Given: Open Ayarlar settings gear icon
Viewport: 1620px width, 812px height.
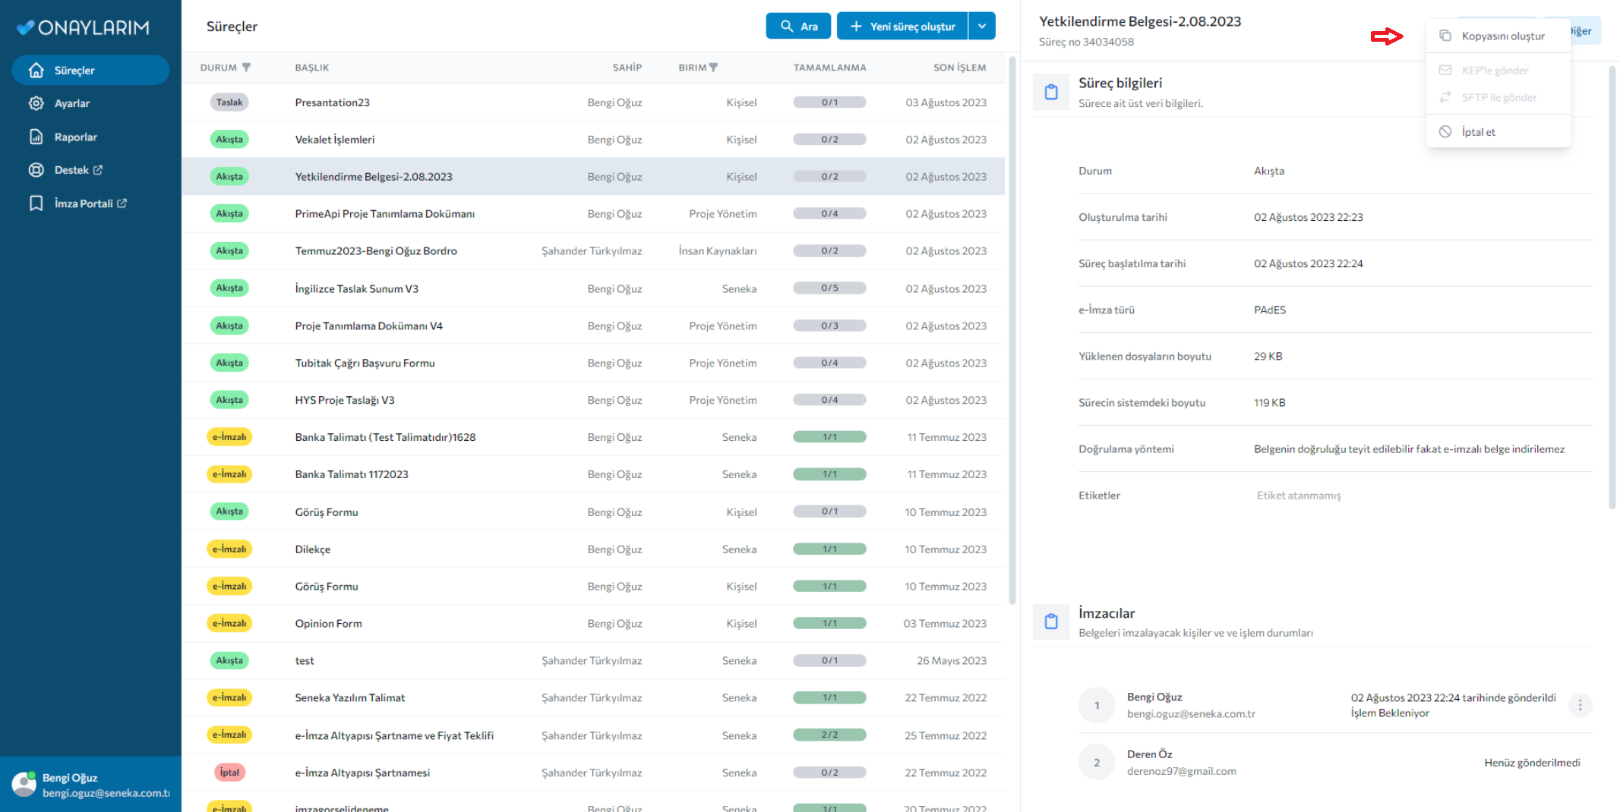Looking at the screenshot, I should tap(36, 103).
